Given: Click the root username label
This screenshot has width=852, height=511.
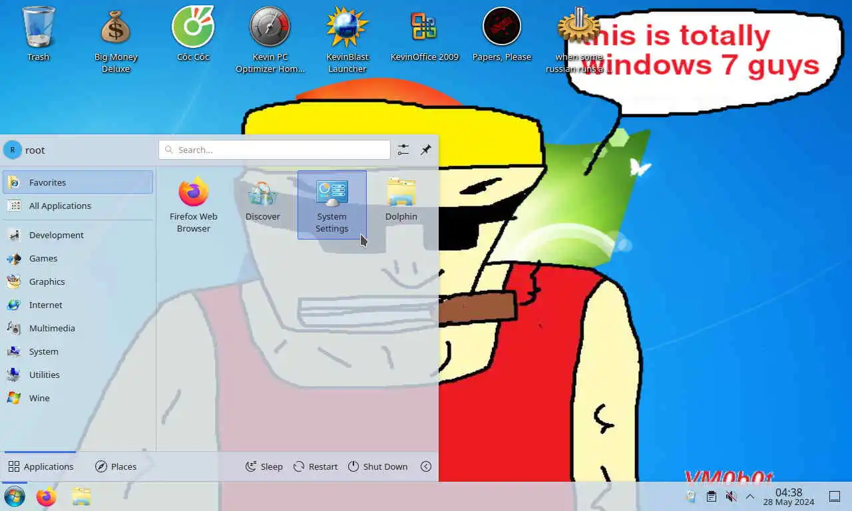Looking at the screenshot, I should coord(35,150).
